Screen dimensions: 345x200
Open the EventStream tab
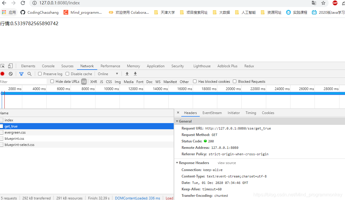tap(212, 113)
